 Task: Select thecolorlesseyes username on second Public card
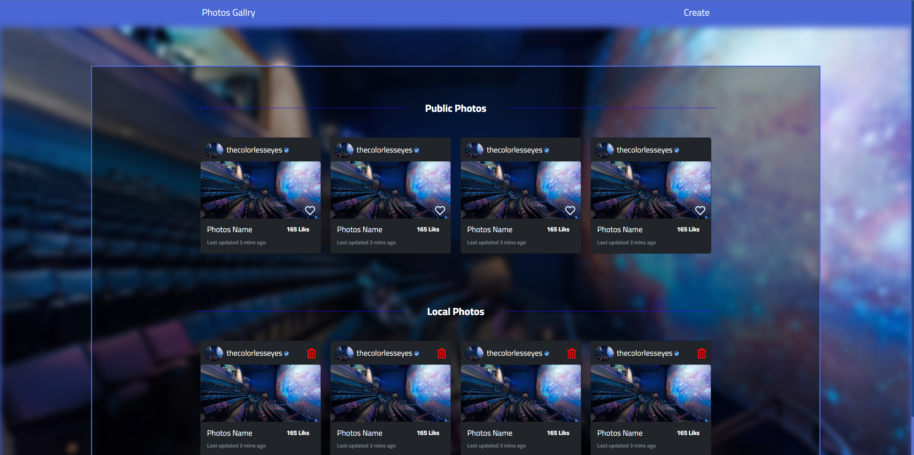[x=384, y=150]
